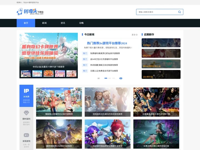This screenshot has width=200, height=150.
Task: Select the second banner carousel thumbnail
Action: (37, 74)
